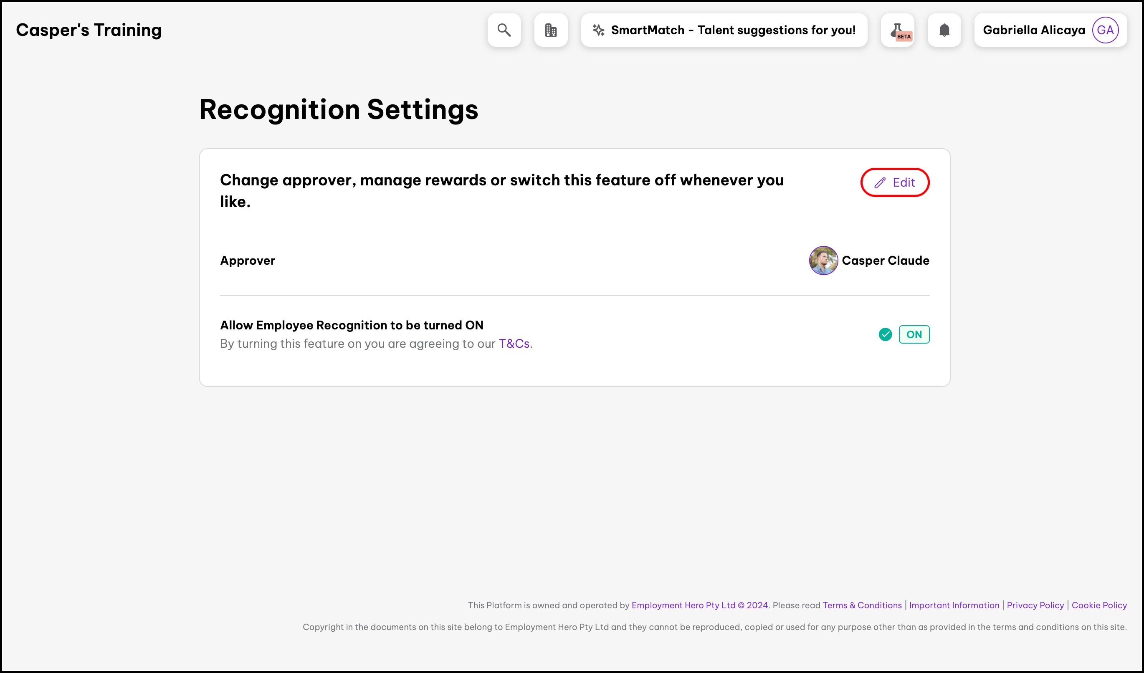The image size is (1144, 673).
Task: Open Important Information footer link
Action: click(954, 605)
